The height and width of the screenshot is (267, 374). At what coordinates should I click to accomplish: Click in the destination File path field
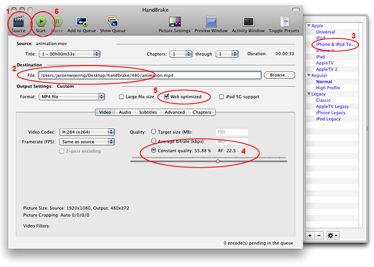(150, 75)
